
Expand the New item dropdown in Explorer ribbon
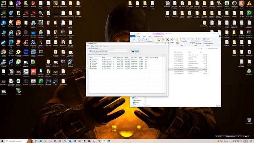[183, 39]
